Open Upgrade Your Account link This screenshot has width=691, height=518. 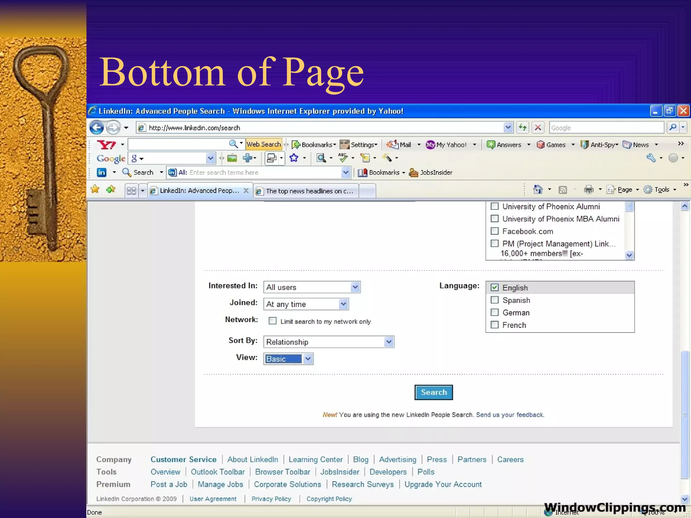click(x=443, y=484)
